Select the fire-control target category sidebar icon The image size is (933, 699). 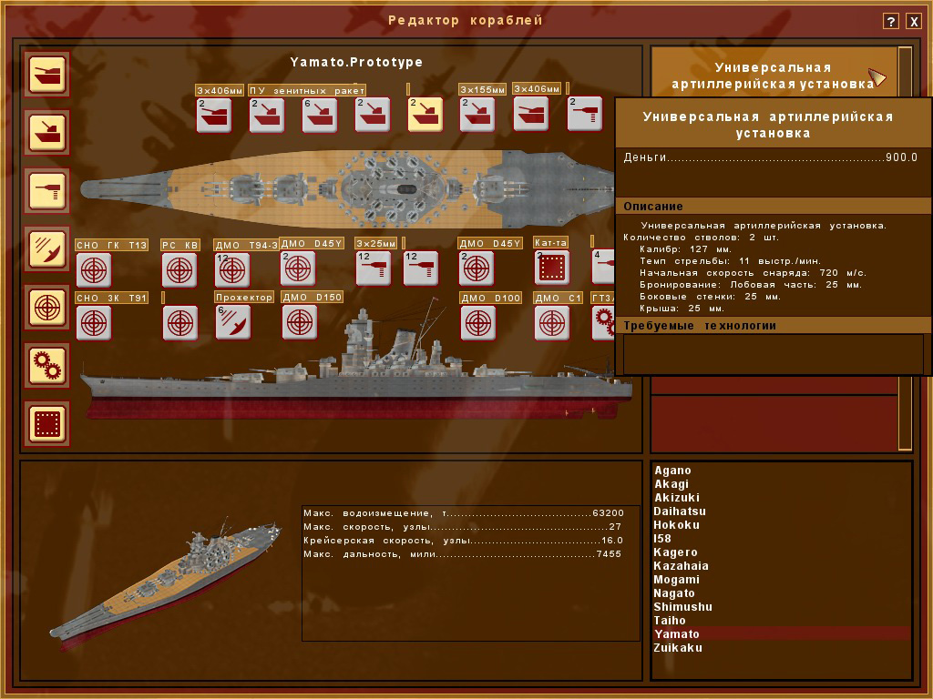[47, 307]
